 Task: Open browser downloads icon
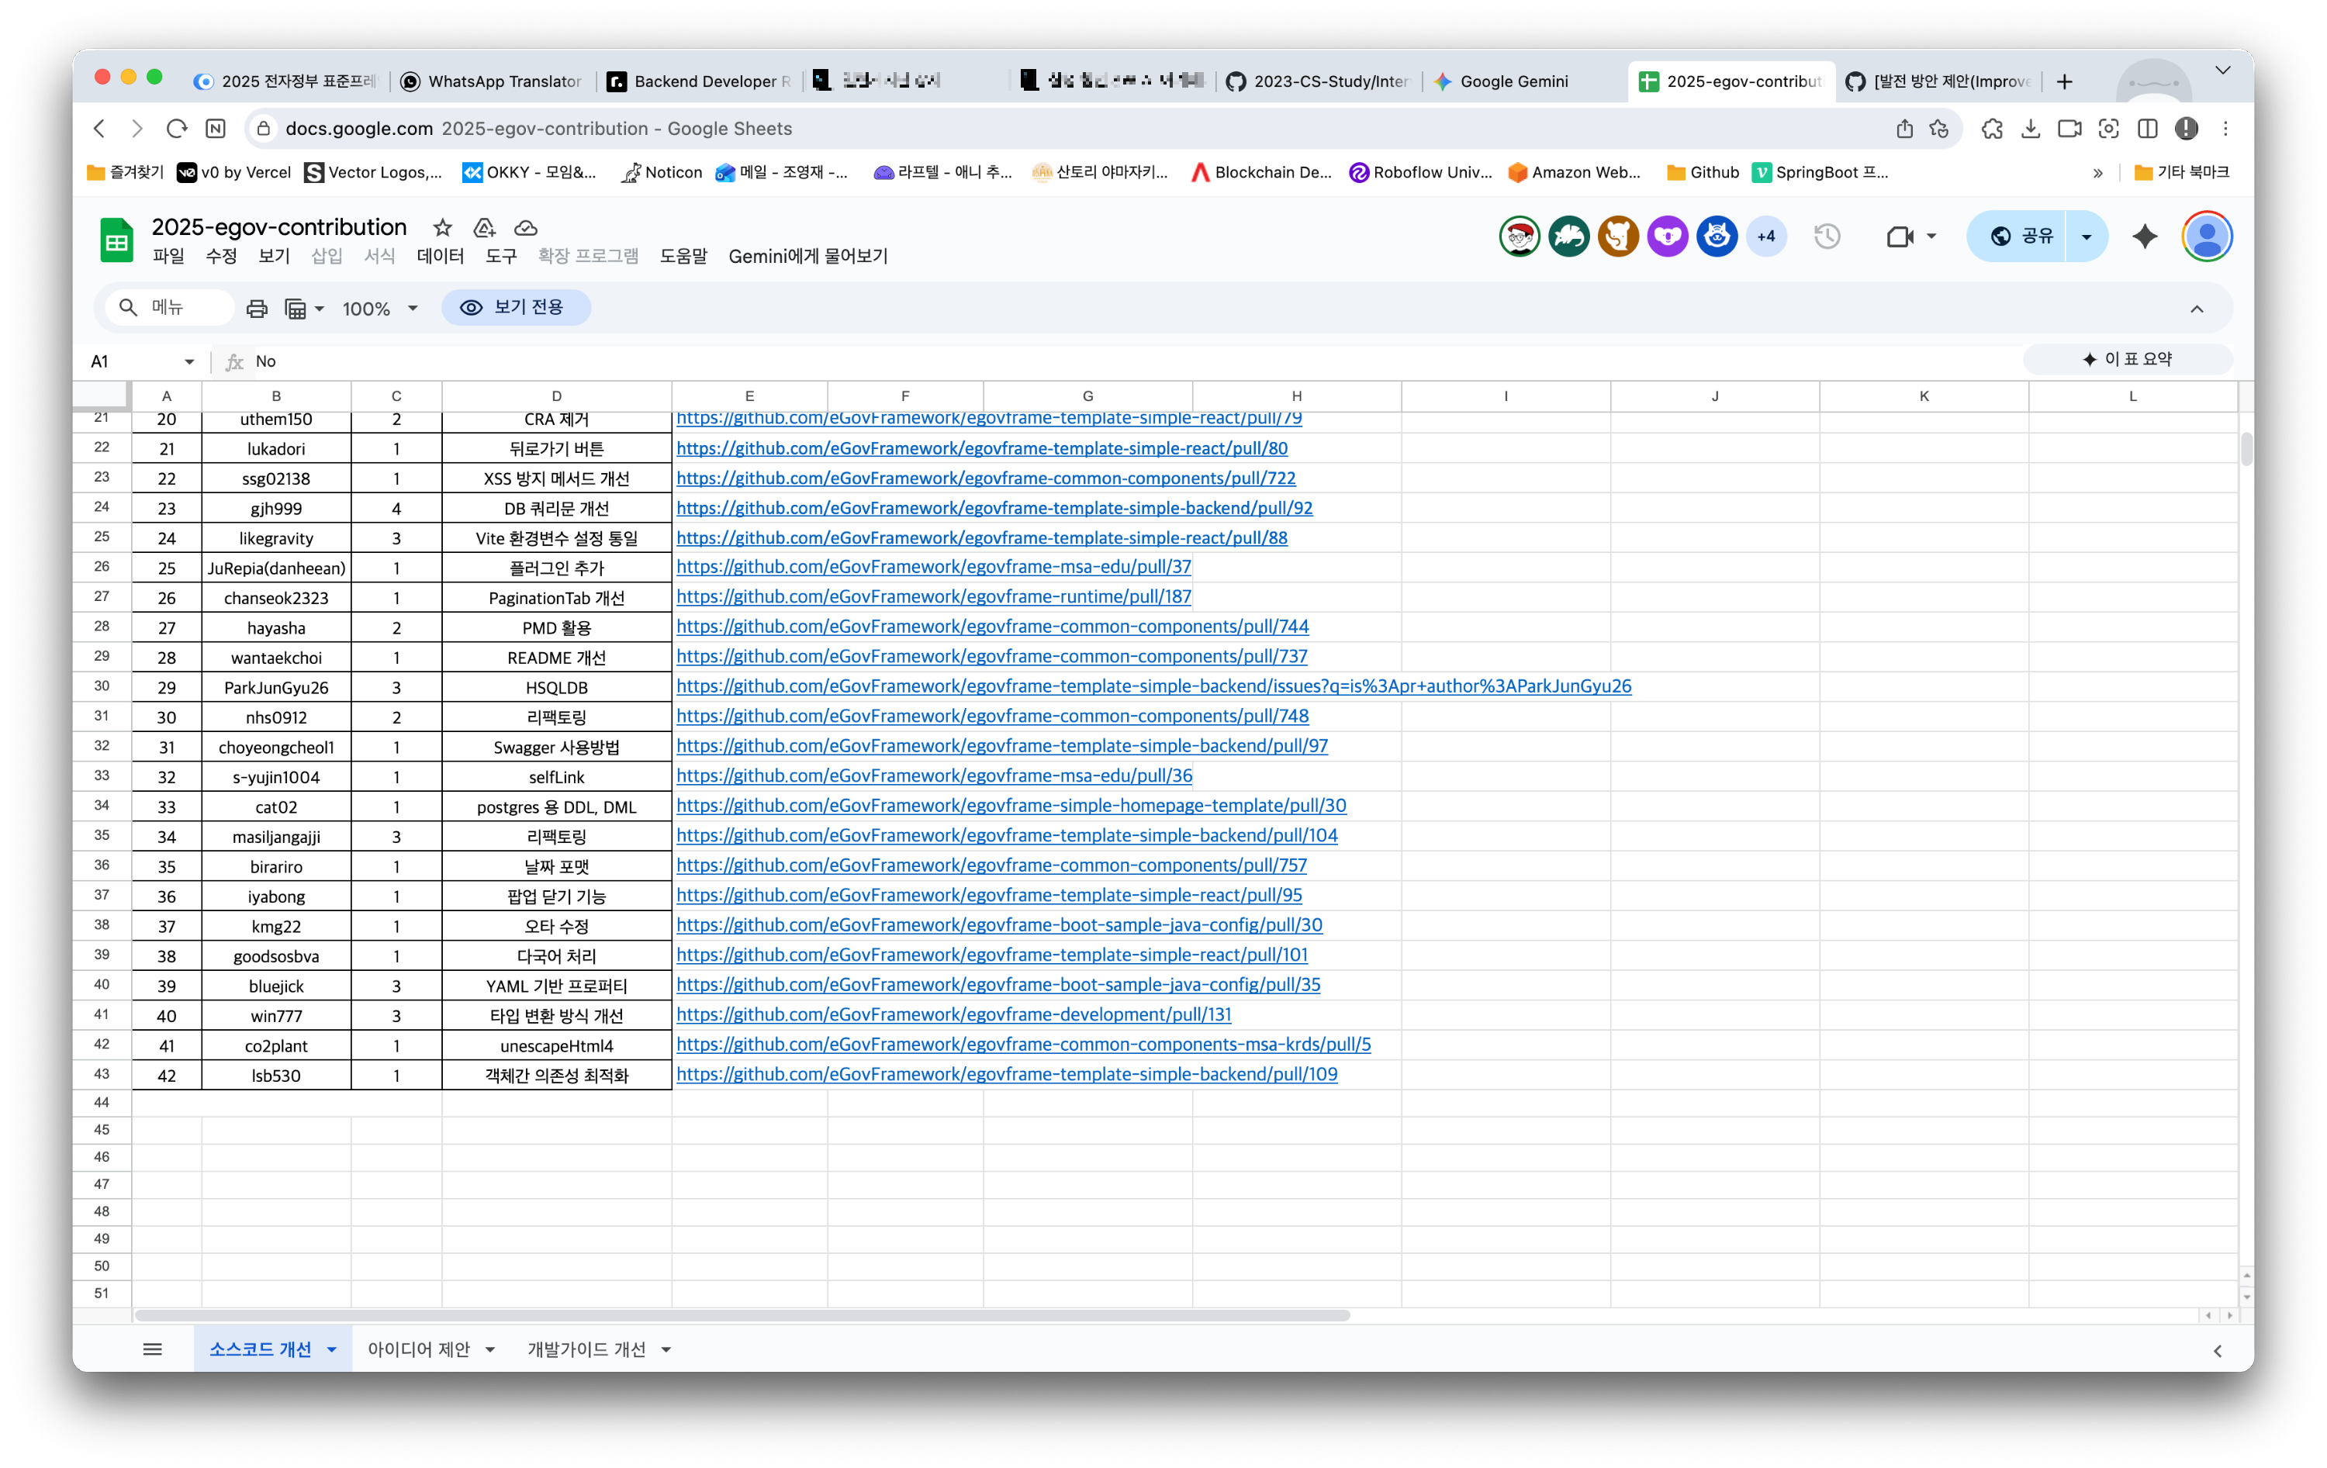click(2031, 129)
